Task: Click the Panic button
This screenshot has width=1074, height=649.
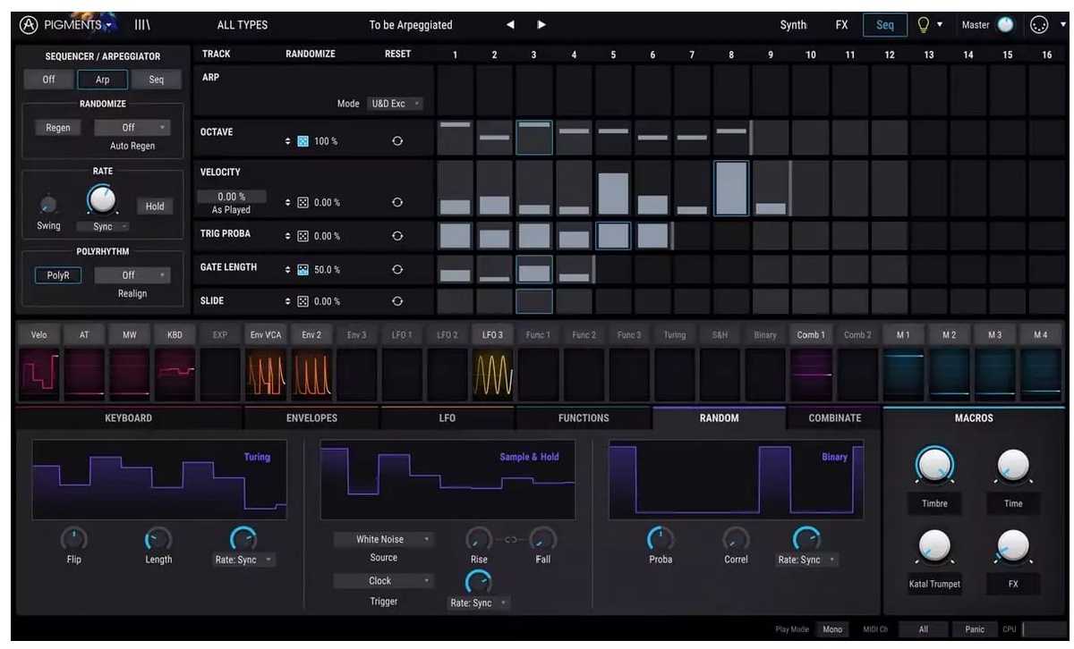Action: pos(975,629)
